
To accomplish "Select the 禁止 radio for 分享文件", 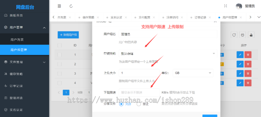I will 143,104.
